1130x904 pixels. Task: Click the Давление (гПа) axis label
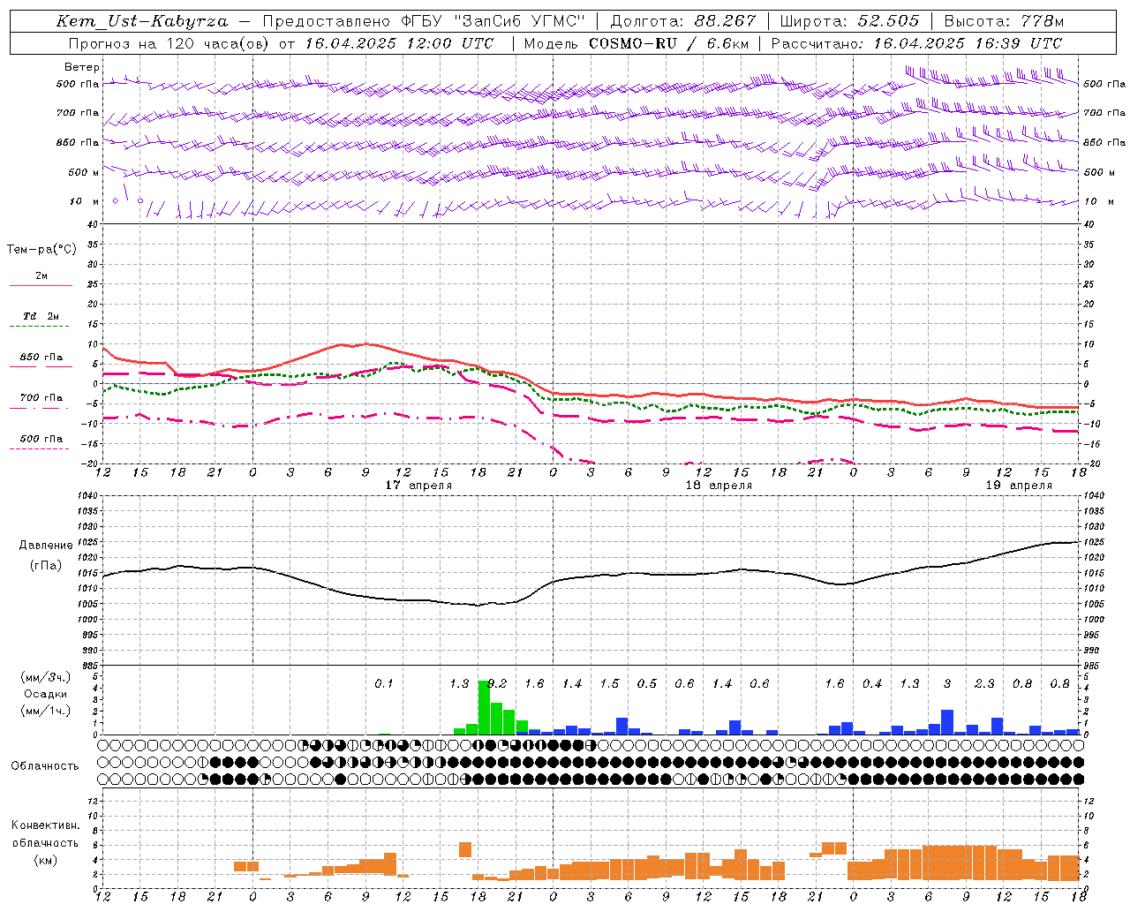(45, 555)
